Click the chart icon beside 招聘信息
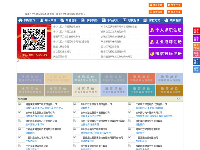Viewport: 200px width, 150px height. tap(62, 20)
